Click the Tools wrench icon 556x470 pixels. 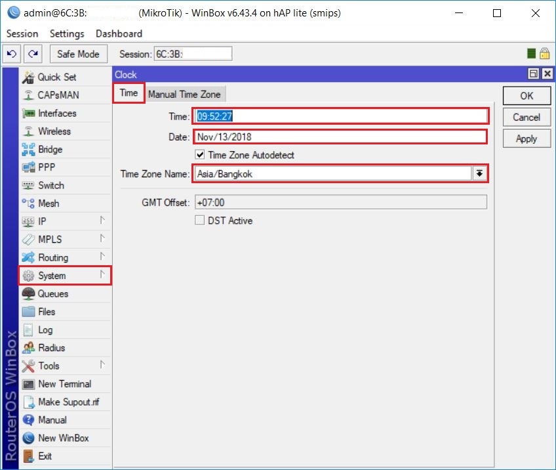28,366
